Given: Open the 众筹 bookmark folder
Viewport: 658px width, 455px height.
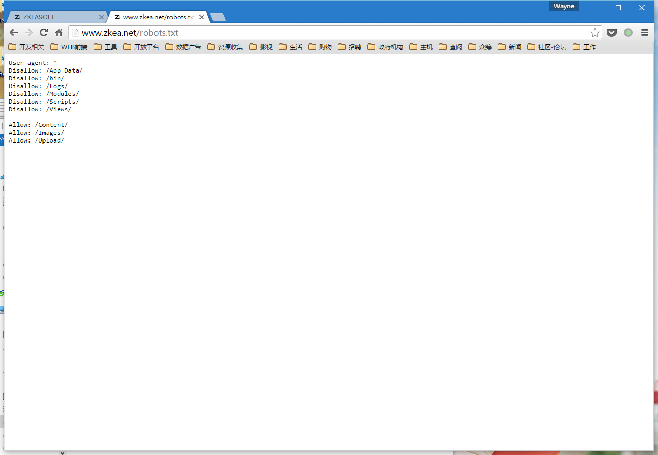Looking at the screenshot, I should [x=480, y=47].
